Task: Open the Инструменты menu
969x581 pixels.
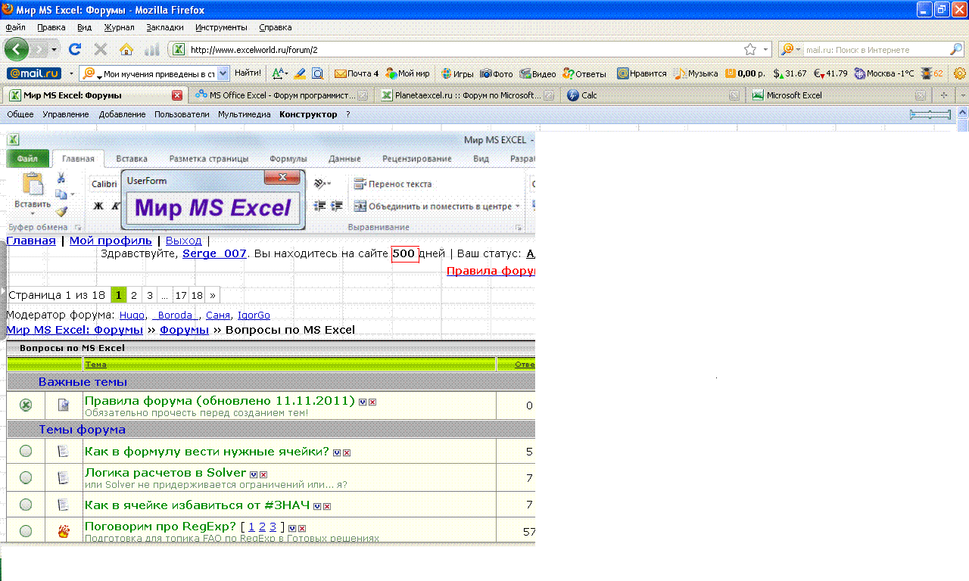Action: click(221, 27)
